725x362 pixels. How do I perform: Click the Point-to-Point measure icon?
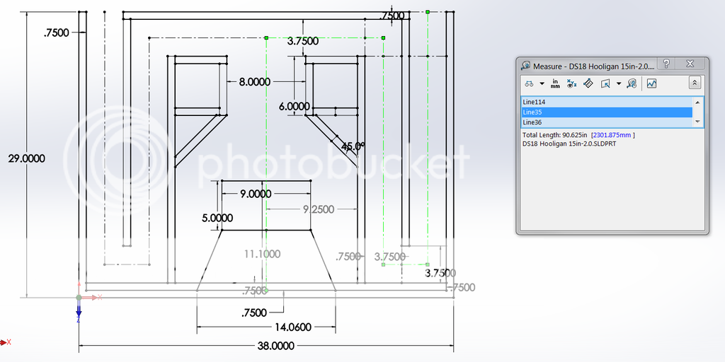click(x=588, y=83)
